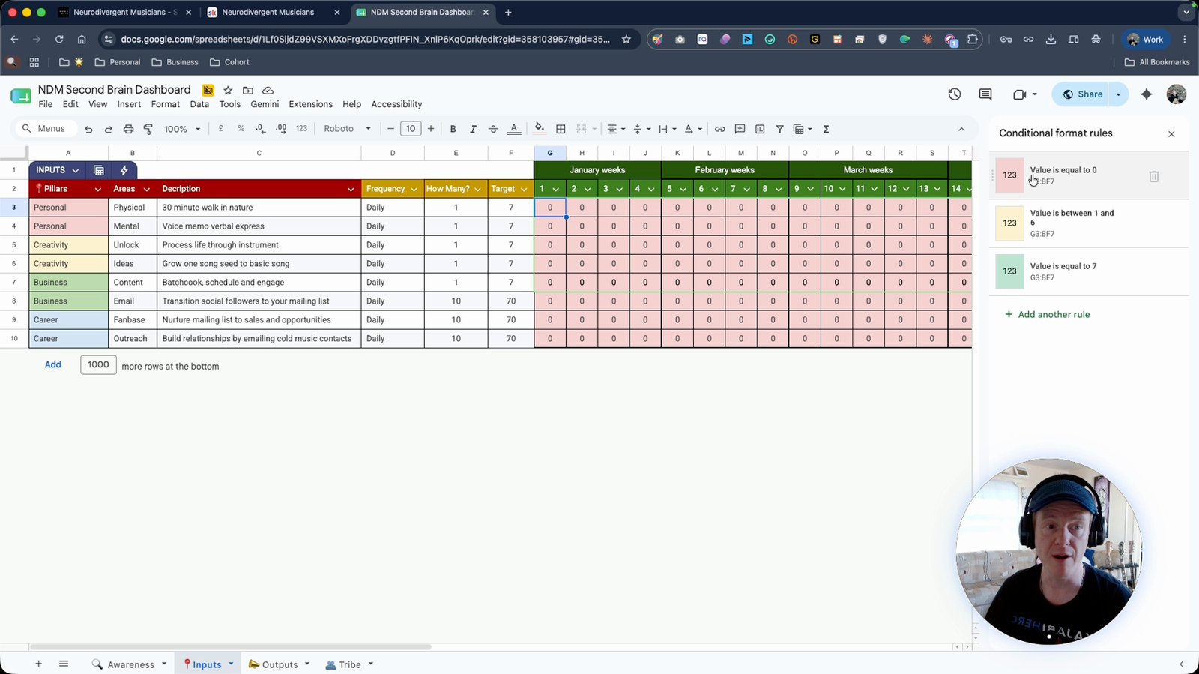This screenshot has height=674, width=1199.
Task: Open the Data menu
Action: click(199, 104)
